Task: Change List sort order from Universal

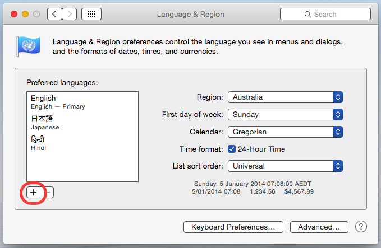Action: point(285,166)
